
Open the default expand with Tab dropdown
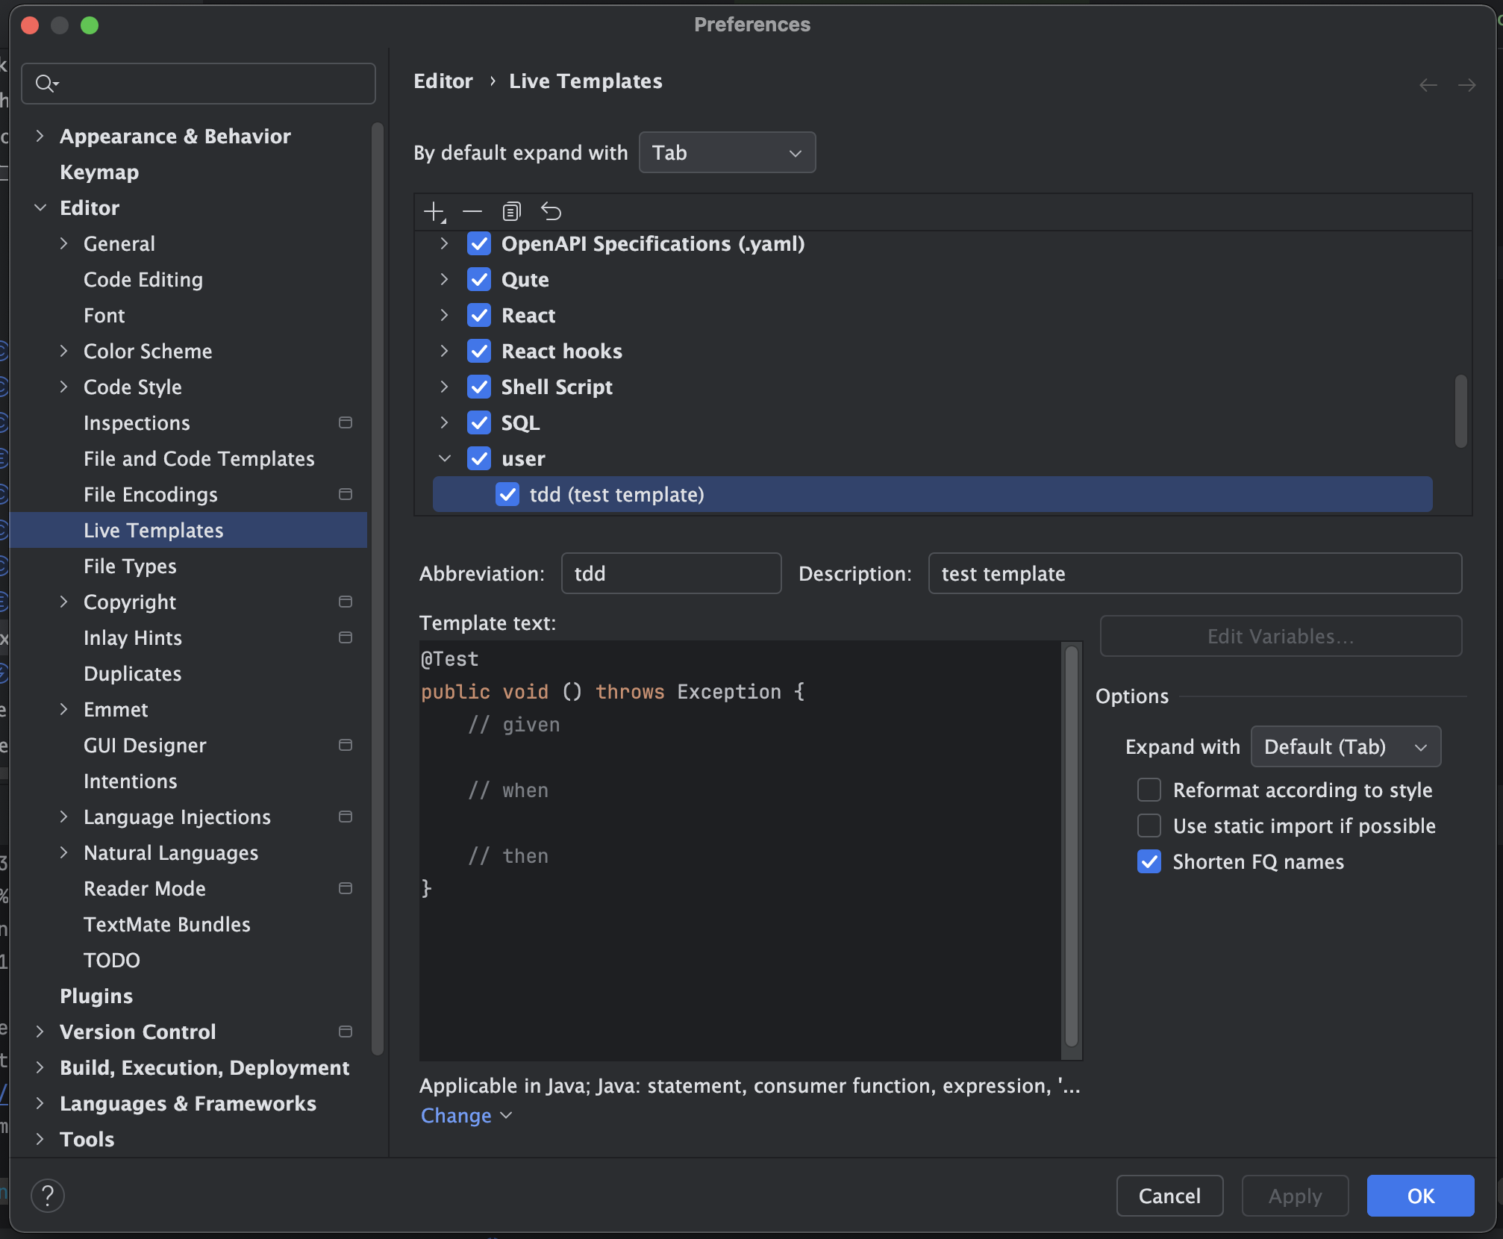coord(727,153)
